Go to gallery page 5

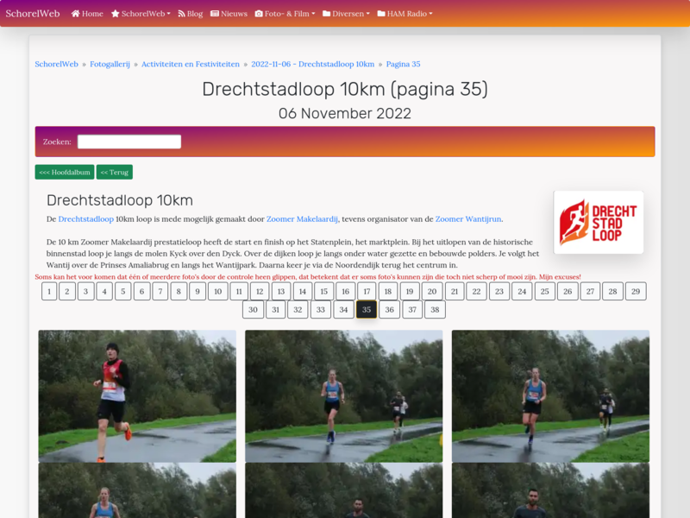123,291
